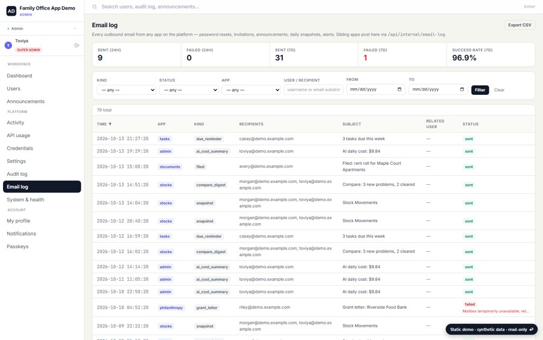The height and width of the screenshot is (340, 543).
Task: Click recipient riley@demo.example.com
Action: (x=265, y=307)
